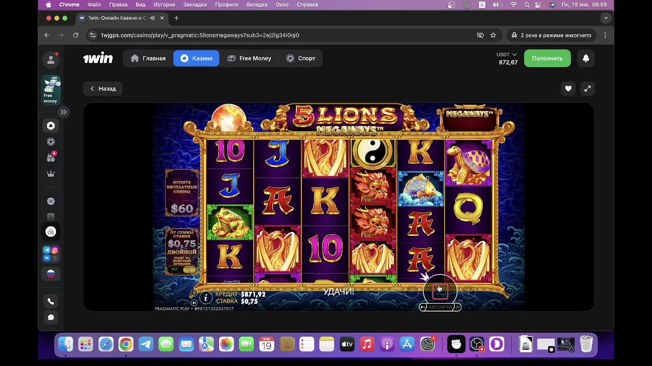Screen dimensions: 652x366
Task: Expand the left sidebar with double chevron
Action: pyautogui.click(x=63, y=112)
